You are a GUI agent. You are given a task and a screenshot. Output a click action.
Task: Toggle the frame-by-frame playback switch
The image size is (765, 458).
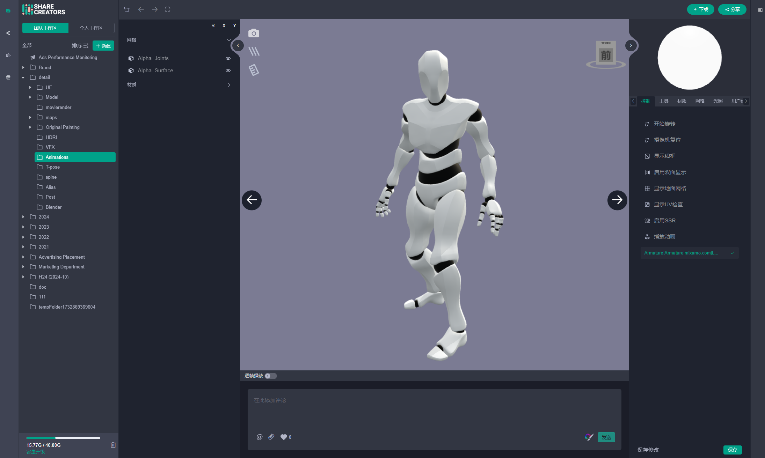click(x=270, y=376)
